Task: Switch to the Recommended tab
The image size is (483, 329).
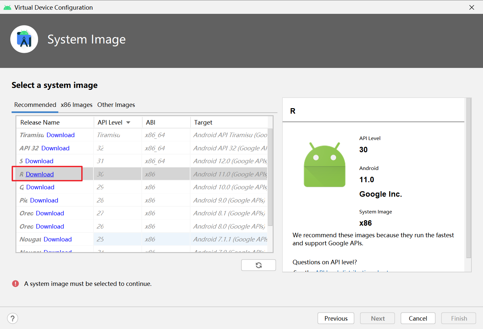Action: tap(35, 105)
